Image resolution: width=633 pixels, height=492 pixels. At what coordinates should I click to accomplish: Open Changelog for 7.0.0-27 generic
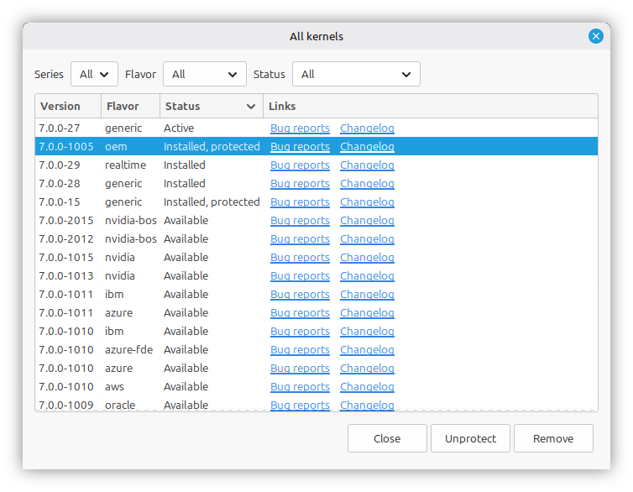pos(367,128)
